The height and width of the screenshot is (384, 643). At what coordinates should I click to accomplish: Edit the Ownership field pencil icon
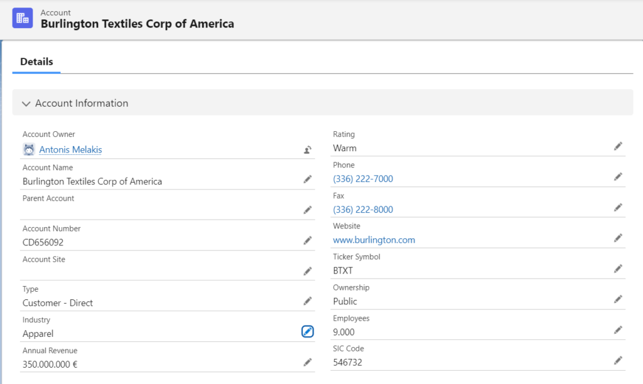click(618, 299)
